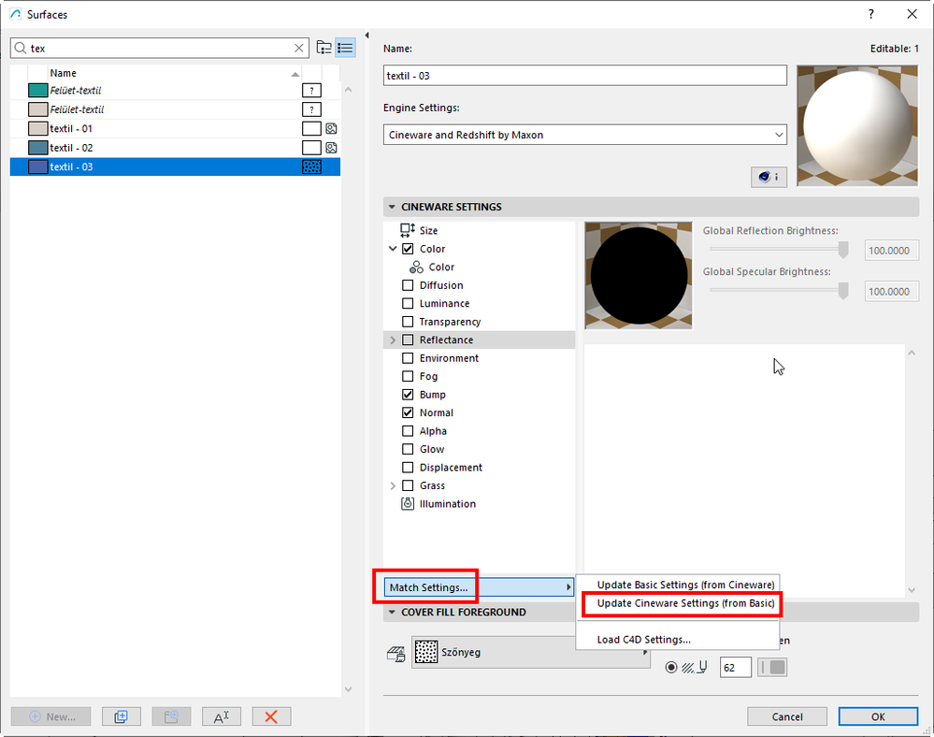Clear the search field text
Image resolution: width=934 pixels, height=737 pixels.
click(x=299, y=49)
